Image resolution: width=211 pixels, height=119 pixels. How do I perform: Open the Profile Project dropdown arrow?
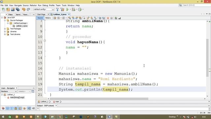pyautogui.click(x=83, y=10)
